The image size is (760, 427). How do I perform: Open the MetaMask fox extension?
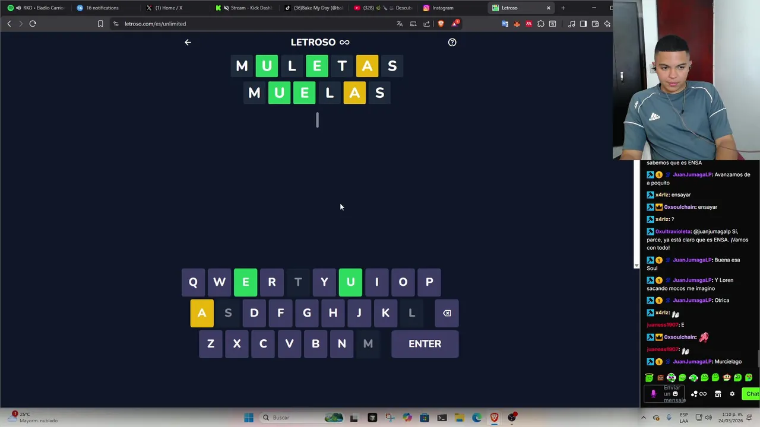(517, 24)
